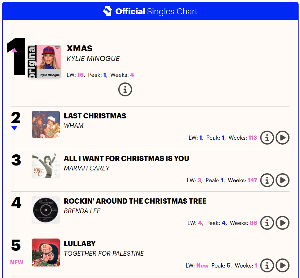Click the info icon below XMAS entry

click(125, 89)
